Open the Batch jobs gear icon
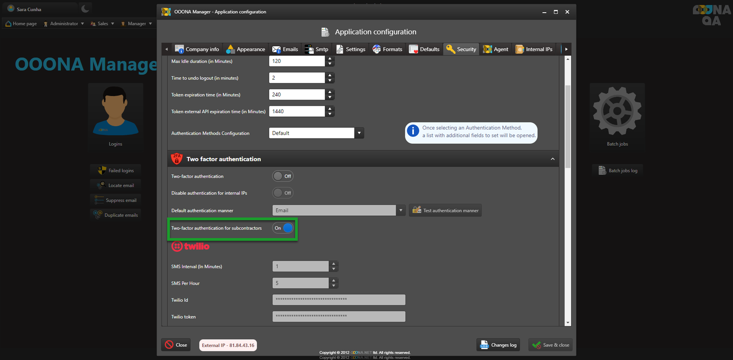 (x=617, y=111)
